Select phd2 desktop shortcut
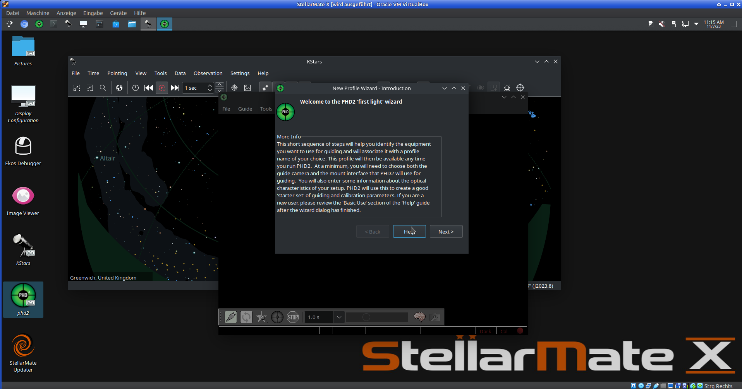Image resolution: width=742 pixels, height=389 pixels. click(23, 300)
